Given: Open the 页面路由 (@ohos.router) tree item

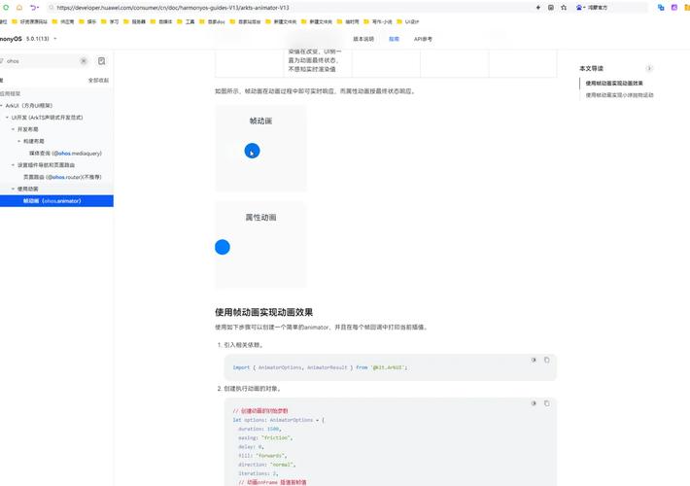Looking at the screenshot, I should tap(62, 177).
